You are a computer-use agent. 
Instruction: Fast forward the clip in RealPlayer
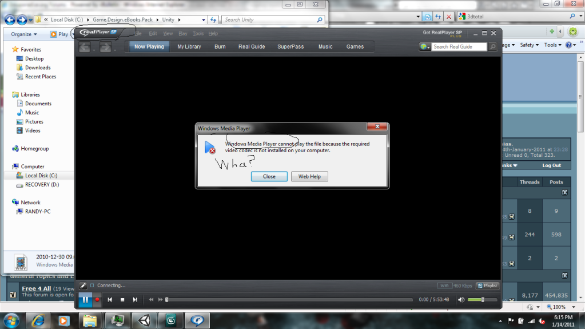(x=161, y=299)
